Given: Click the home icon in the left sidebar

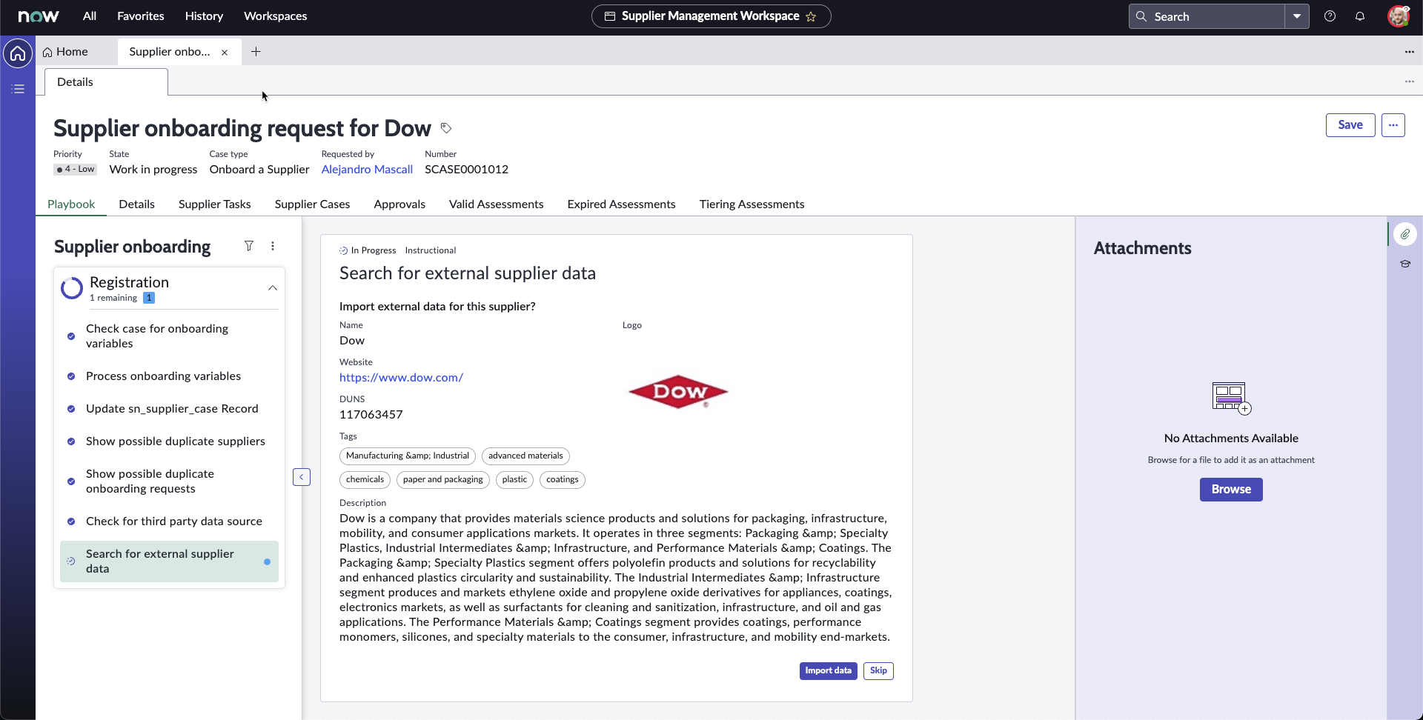Looking at the screenshot, I should 18,53.
